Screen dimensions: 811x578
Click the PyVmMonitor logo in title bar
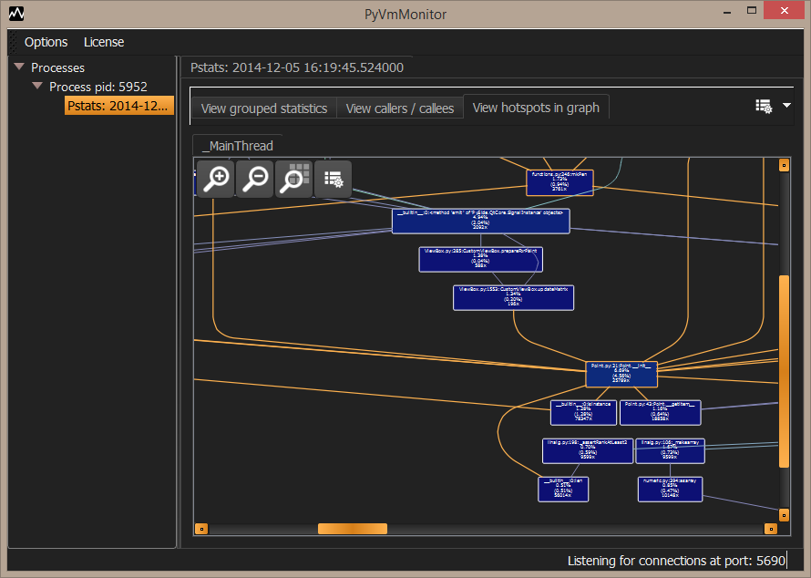pyautogui.click(x=16, y=14)
